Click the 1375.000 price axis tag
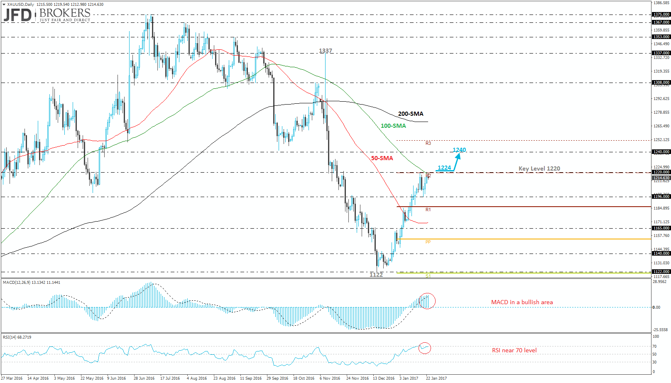Viewport: 671px width, 383px height. (x=661, y=15)
